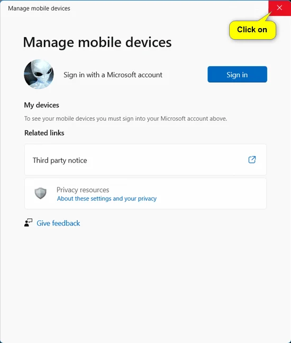Open the Third party notice external link icon
Viewport: 291px width, 343px height.
pyautogui.click(x=252, y=160)
